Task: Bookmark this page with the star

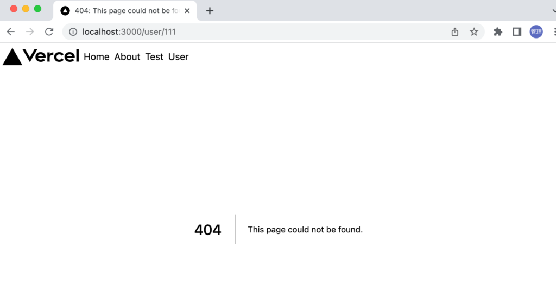Action: point(474,32)
